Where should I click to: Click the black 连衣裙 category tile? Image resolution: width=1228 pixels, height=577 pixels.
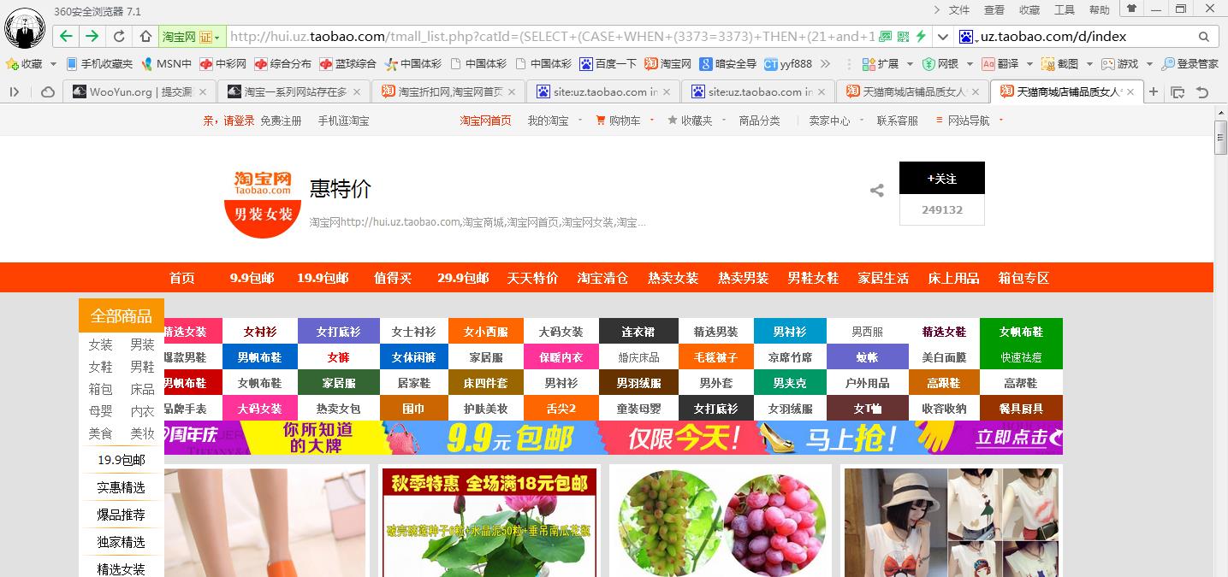[638, 331]
